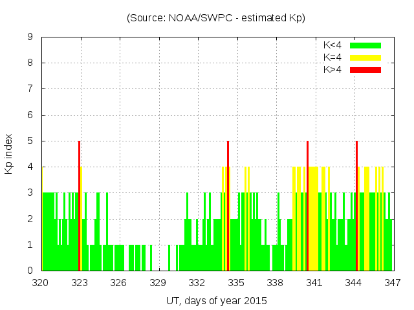Click the yellow K=4 legend swatch
414x310 pixels.
click(x=365, y=57)
